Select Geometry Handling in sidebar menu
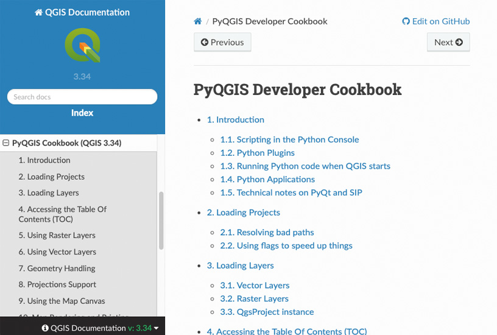The image size is (497, 335). (x=57, y=268)
